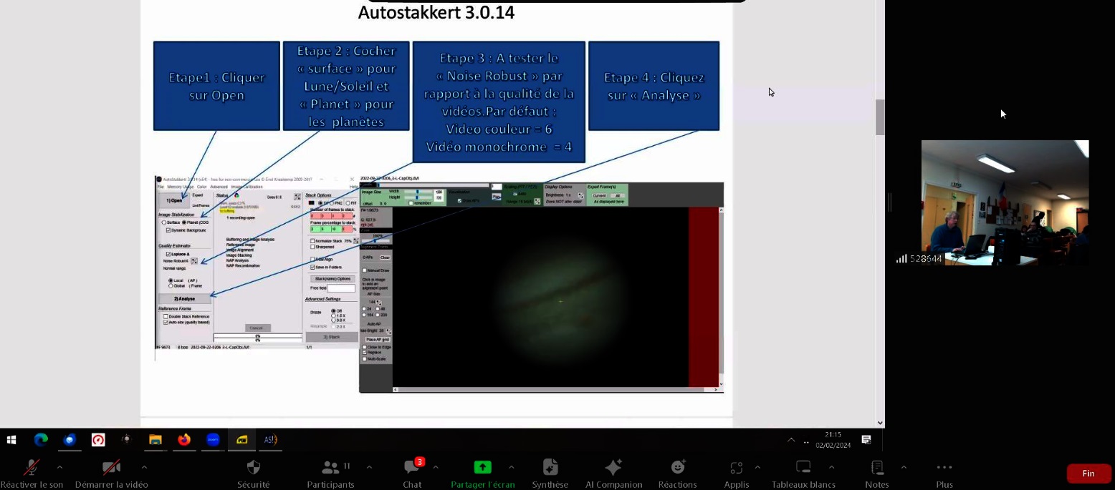Viewport: 1115px width, 490px height.
Task: Select the Local (AP) radio button
Action: (x=171, y=280)
